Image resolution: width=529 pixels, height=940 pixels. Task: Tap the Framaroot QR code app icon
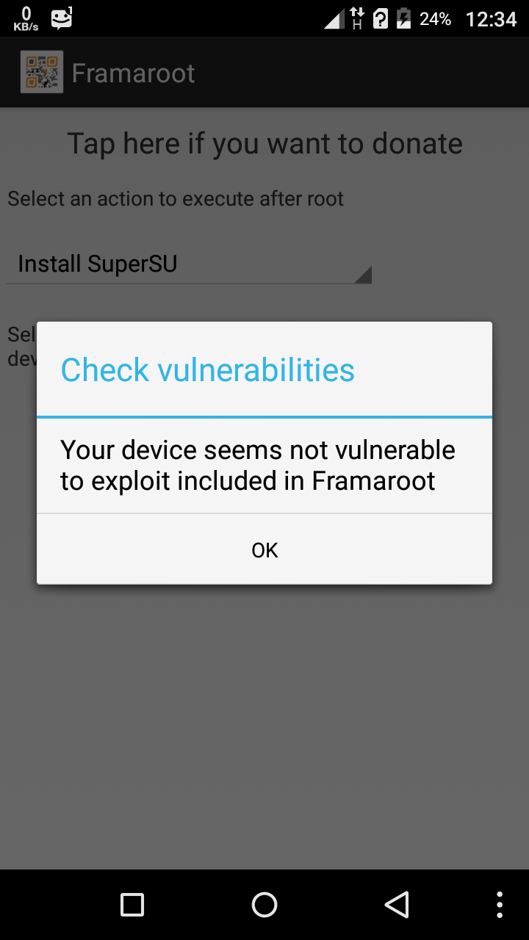[x=42, y=72]
